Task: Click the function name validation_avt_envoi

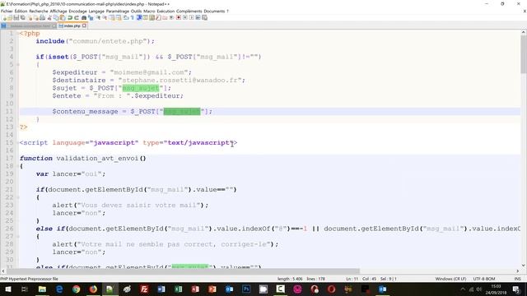Action: (97, 159)
